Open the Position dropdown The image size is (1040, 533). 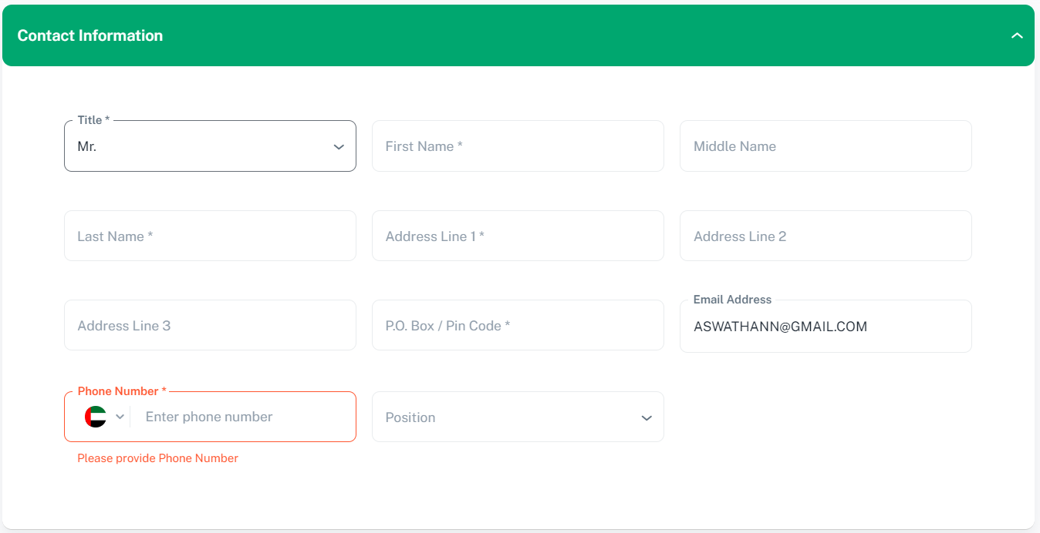coord(509,417)
